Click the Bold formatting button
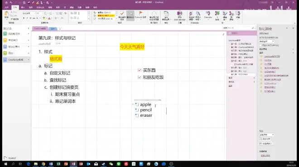Image resolution: width=299 pixels, height=167 pixels. 24,18
